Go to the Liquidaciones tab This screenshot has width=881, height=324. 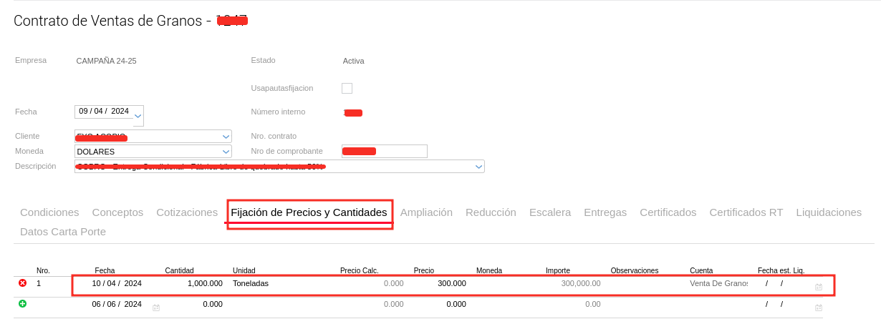coord(829,212)
